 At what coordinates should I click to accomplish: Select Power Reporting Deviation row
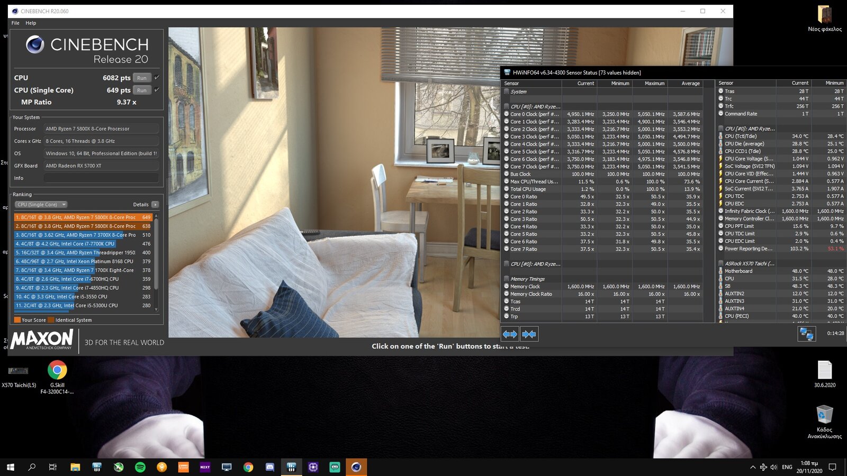[x=781, y=249]
